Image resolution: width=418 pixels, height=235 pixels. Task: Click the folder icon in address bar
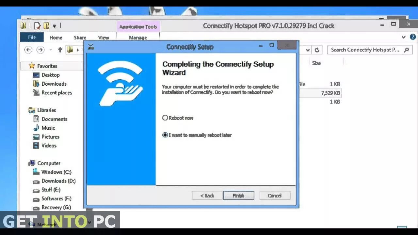tap(70, 50)
